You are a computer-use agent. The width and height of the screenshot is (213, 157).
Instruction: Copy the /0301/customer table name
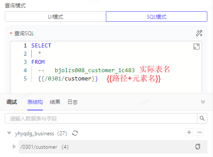point(198,147)
